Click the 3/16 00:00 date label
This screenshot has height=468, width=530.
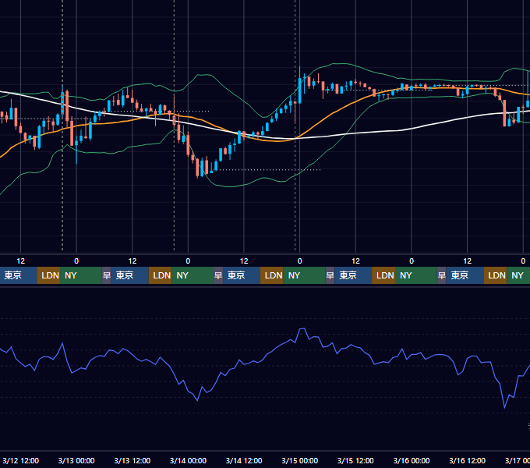[x=412, y=460]
